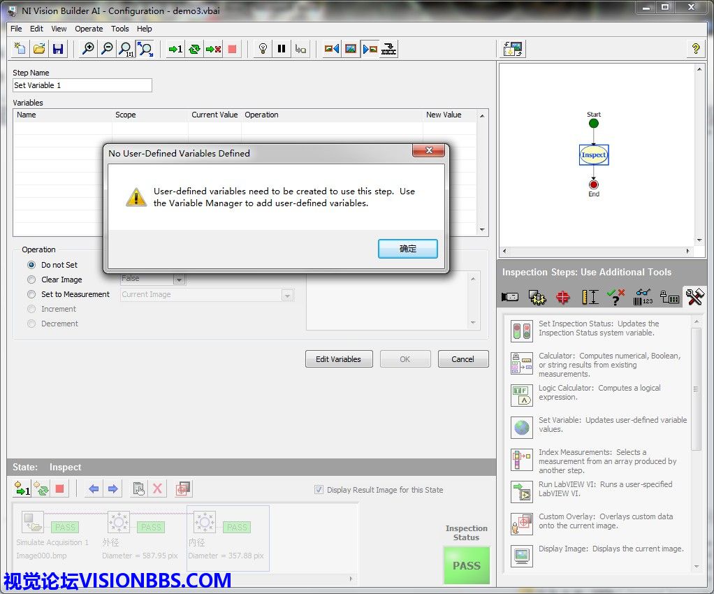
Task: Add the Run LabVIEW VI step icon
Action: (x=522, y=492)
